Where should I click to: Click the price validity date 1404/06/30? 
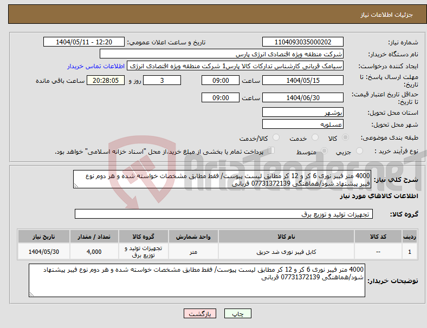(x=303, y=97)
